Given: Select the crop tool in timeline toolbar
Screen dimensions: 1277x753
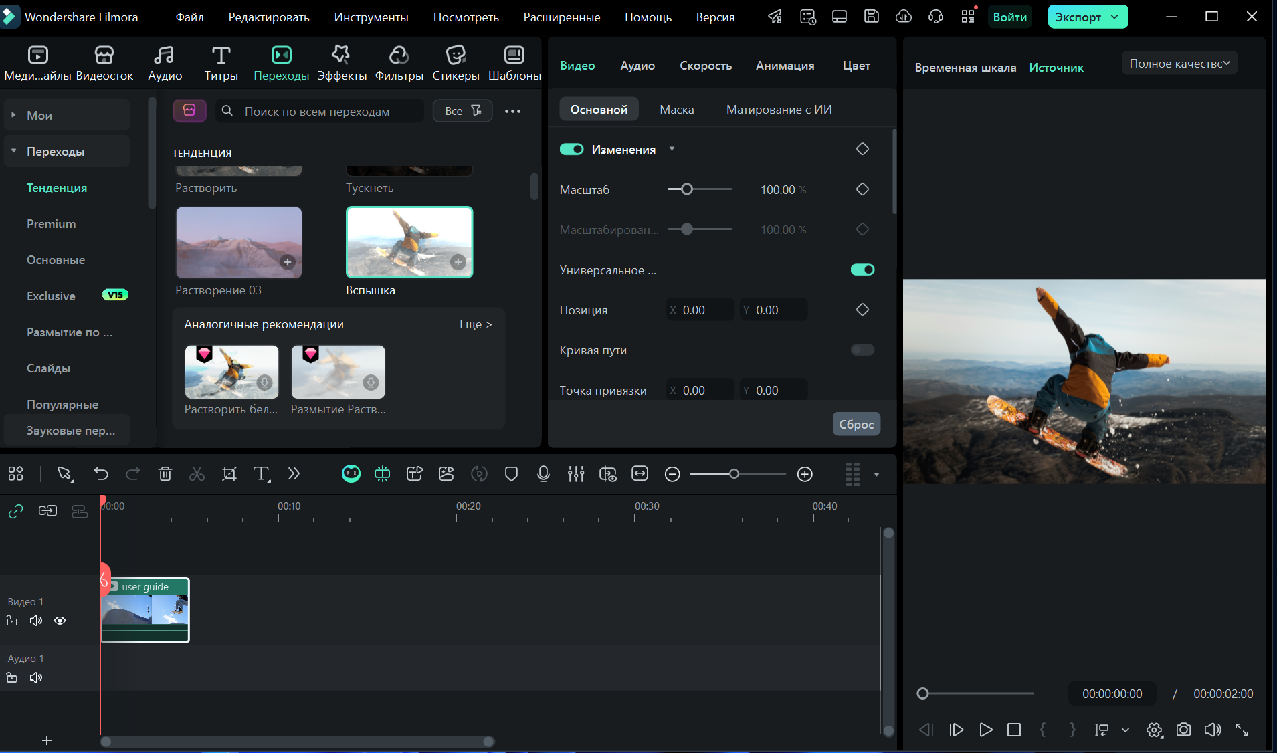Looking at the screenshot, I should 229,474.
